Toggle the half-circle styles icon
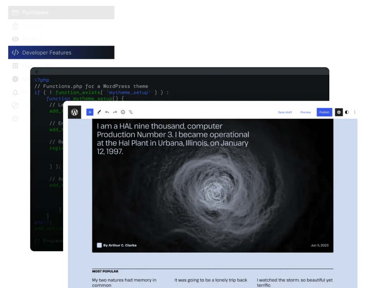The width and height of the screenshot is (365, 288). tap(347, 112)
